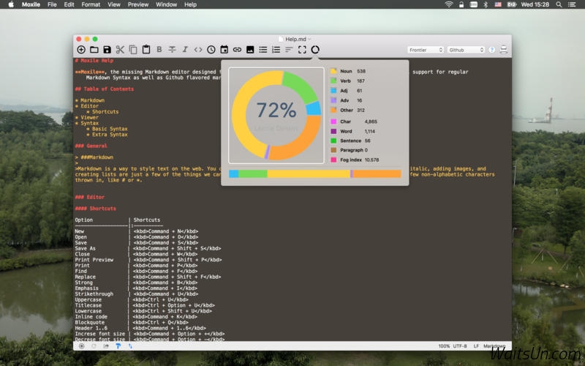
Task: Insert a numbered list icon
Action: 276,50
